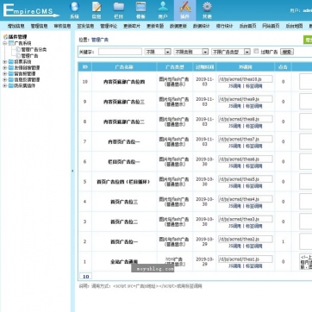The image size is (312, 312).
Task: Click the 广告系统 folder icon
Action: (x=11, y=43)
